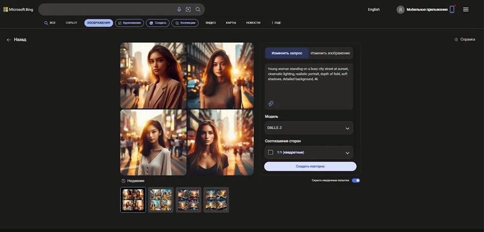Open the COPILOT tab
The image size is (484, 232).
tap(71, 23)
